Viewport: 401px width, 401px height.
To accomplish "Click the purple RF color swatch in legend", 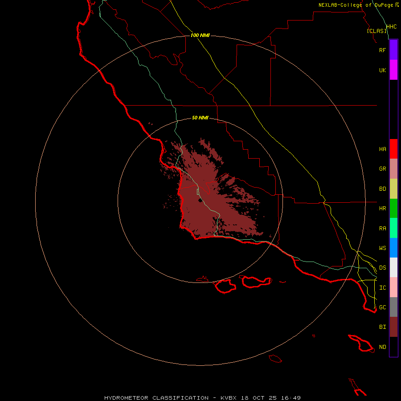I will coord(393,50).
